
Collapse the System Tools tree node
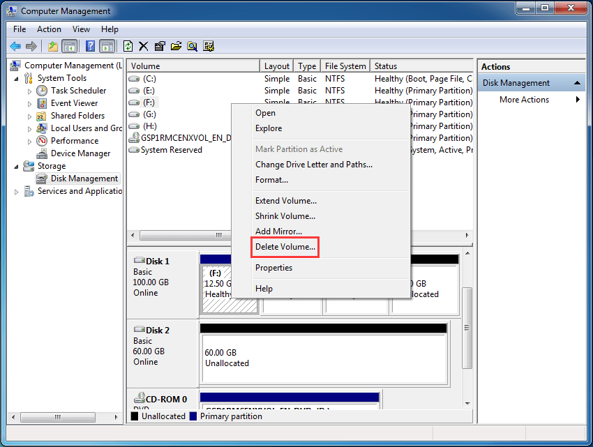click(x=16, y=79)
